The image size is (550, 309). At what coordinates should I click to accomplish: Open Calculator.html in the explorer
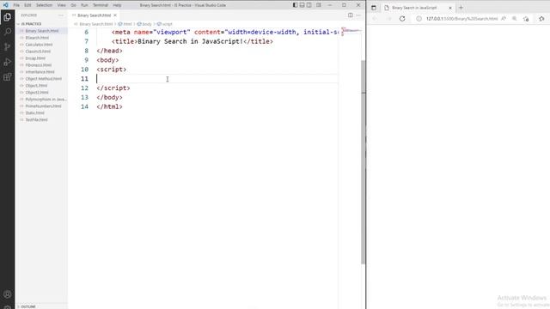(x=39, y=45)
